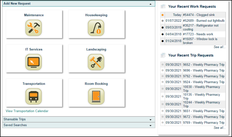Click See all under Recent Trip Requests
The width and height of the screenshot is (232, 137).
pyautogui.click(x=220, y=128)
